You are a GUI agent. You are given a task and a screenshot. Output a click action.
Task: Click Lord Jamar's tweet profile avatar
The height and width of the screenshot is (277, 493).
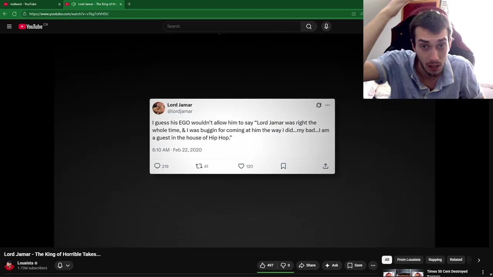(x=158, y=108)
